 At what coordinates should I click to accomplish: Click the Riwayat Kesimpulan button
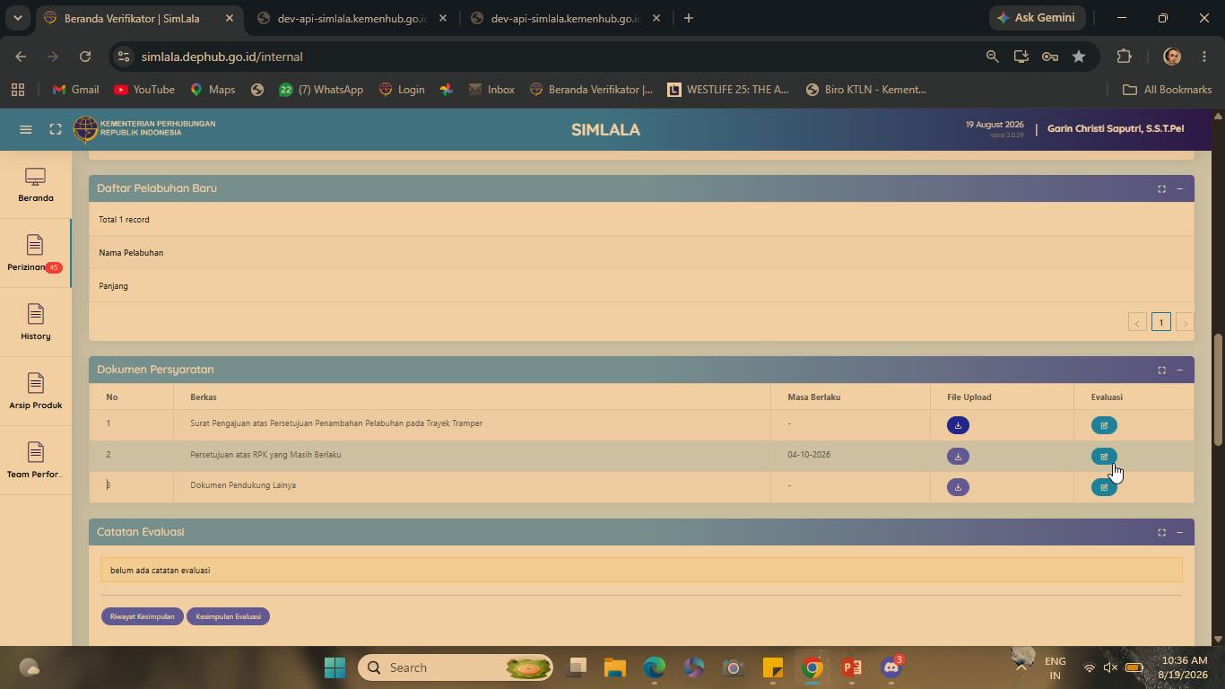[143, 616]
